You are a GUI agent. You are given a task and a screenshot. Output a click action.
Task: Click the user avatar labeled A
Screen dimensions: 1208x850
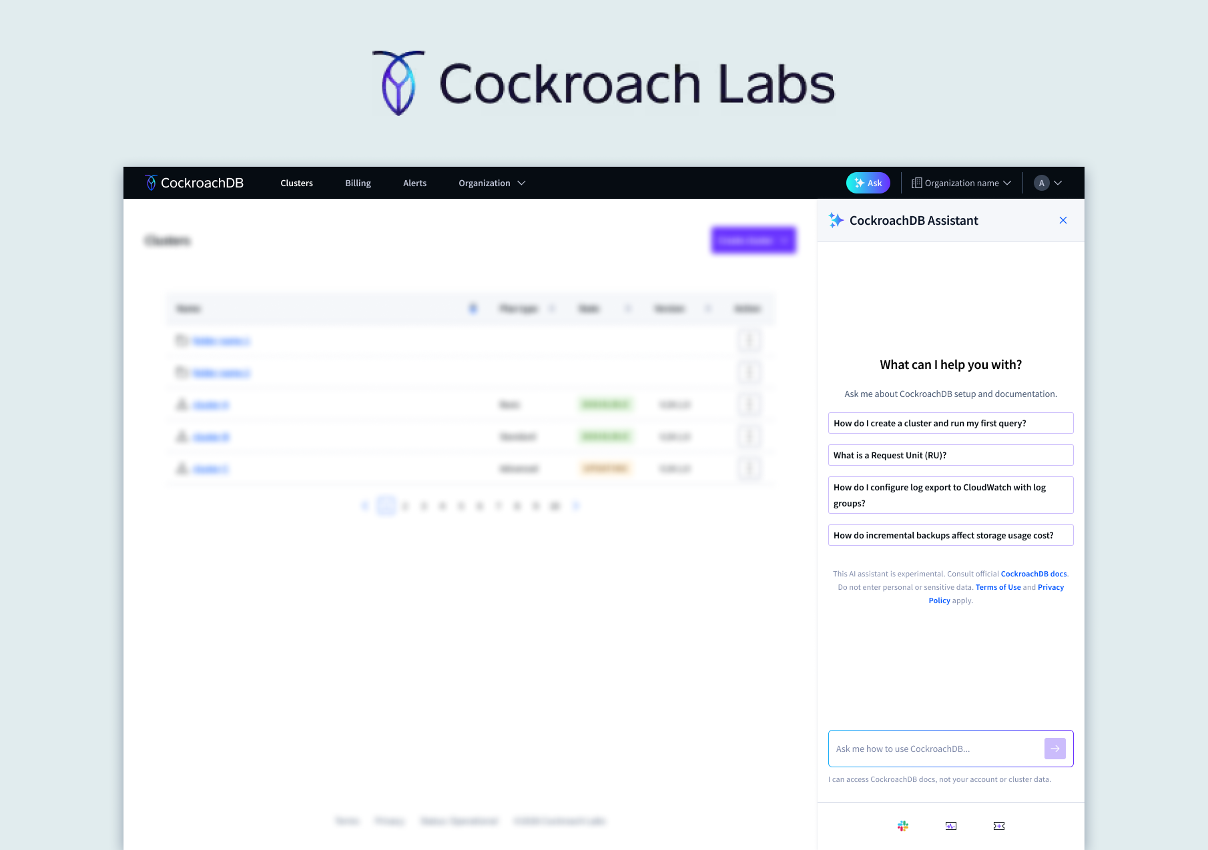click(1041, 183)
